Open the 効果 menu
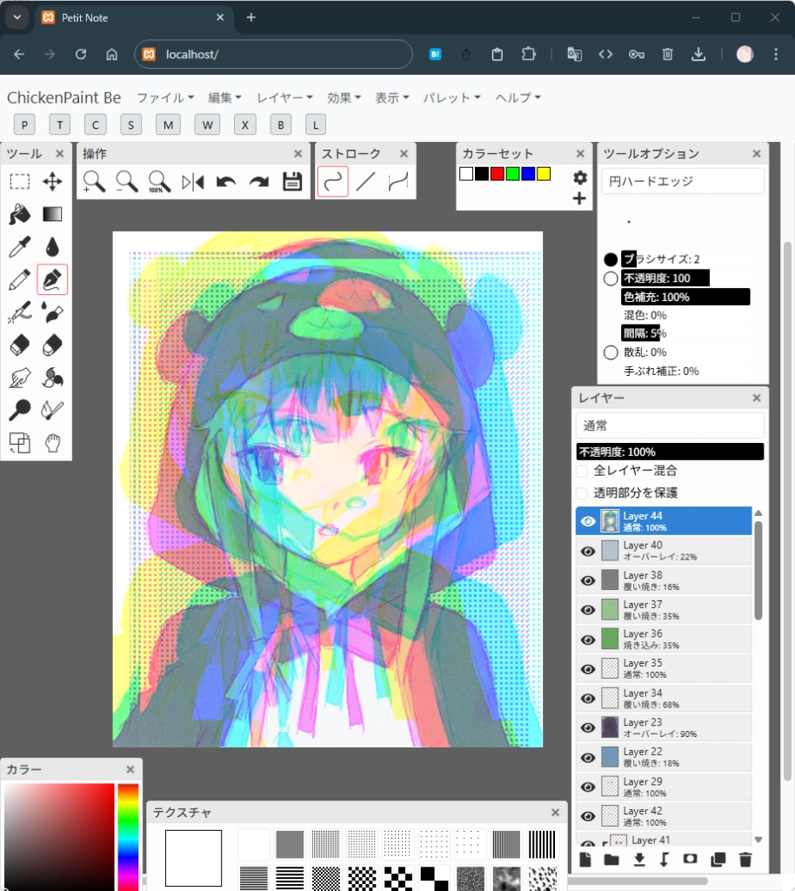This screenshot has width=795, height=891. [x=344, y=97]
